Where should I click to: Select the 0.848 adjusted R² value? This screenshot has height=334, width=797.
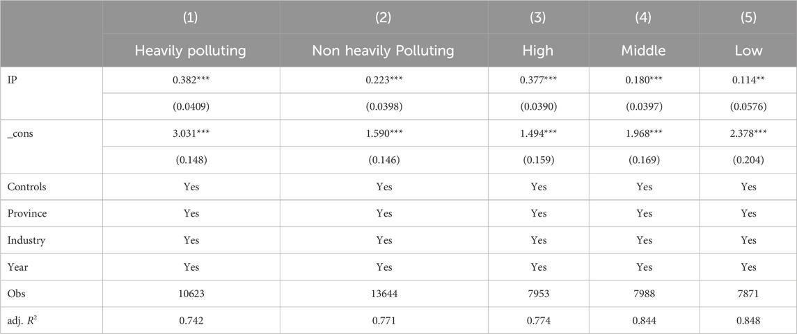coord(748,321)
